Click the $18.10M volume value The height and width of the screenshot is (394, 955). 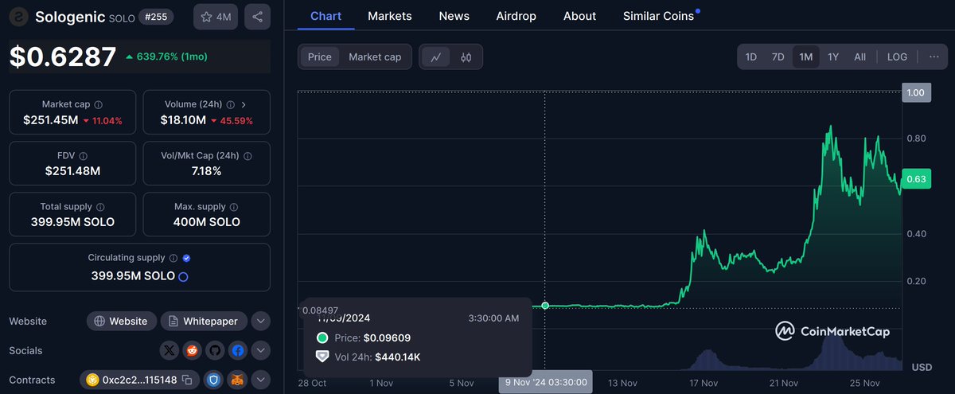click(x=183, y=120)
